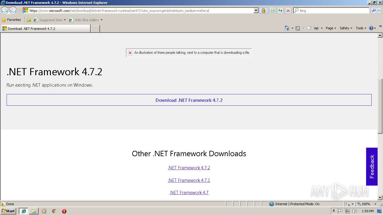Image resolution: width=383 pixels, height=215 pixels.
Task: Click the RSS Feeds icon
Action: (298, 28)
